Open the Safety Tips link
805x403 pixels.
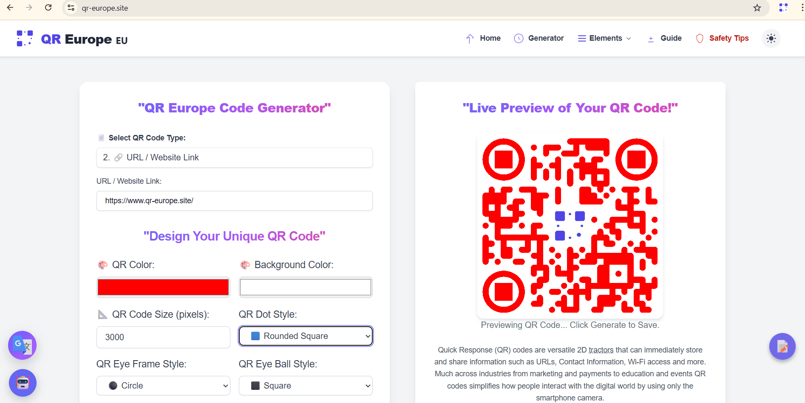pos(722,39)
